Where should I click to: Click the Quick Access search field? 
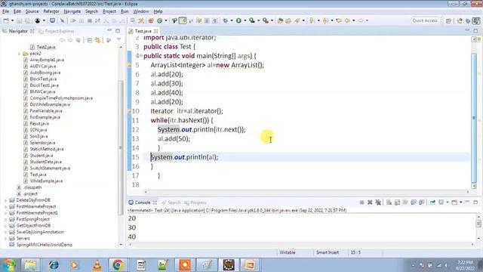tap(425, 20)
